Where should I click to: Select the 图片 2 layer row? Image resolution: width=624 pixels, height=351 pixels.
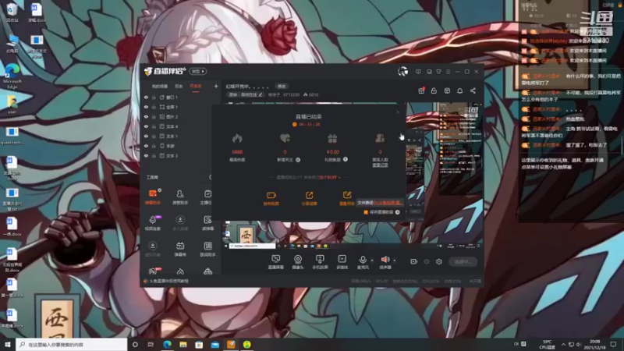181,116
